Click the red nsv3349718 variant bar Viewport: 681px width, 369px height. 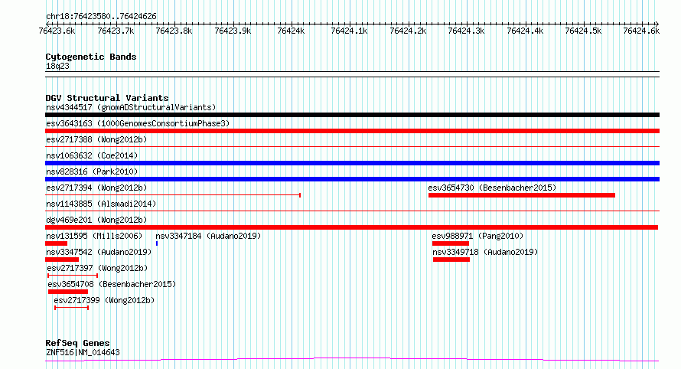click(x=451, y=260)
